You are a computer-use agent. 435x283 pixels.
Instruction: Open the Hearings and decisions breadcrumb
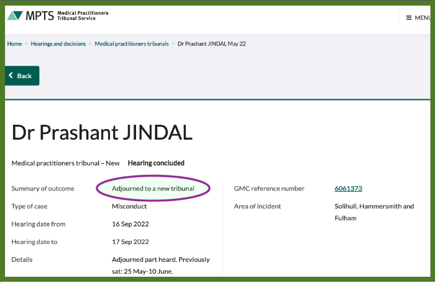coord(58,44)
